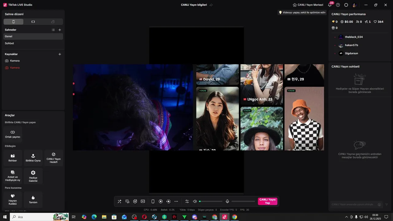The height and width of the screenshot is (221, 393).
Task: Open the profile avatar menu
Action: [x=355, y=5]
